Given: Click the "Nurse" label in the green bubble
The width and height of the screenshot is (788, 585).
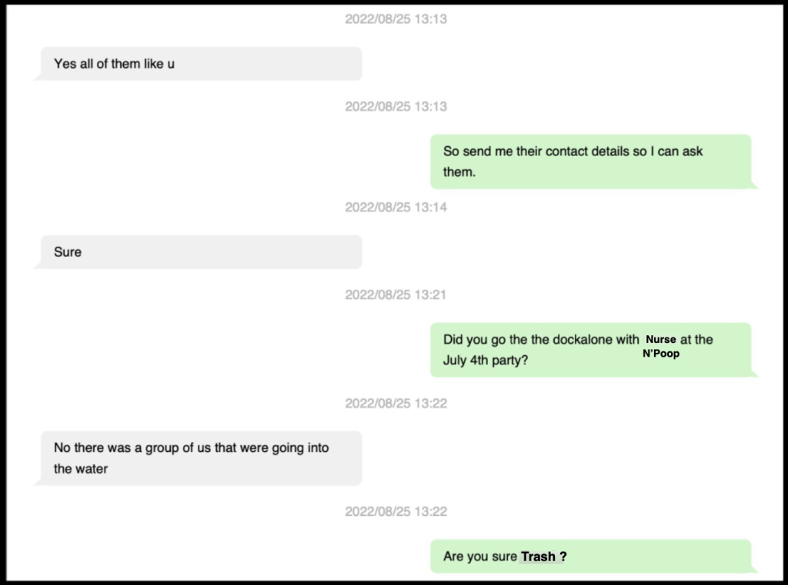Looking at the screenshot, I should 661,340.
